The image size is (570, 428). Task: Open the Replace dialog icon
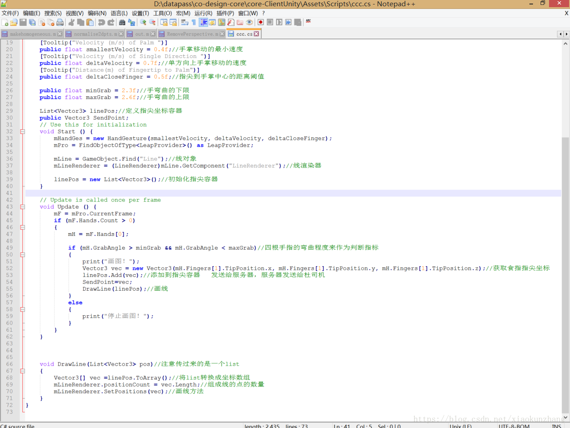click(132, 22)
